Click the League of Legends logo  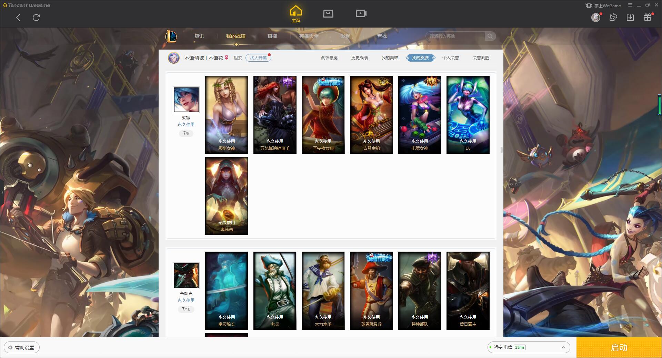(171, 36)
